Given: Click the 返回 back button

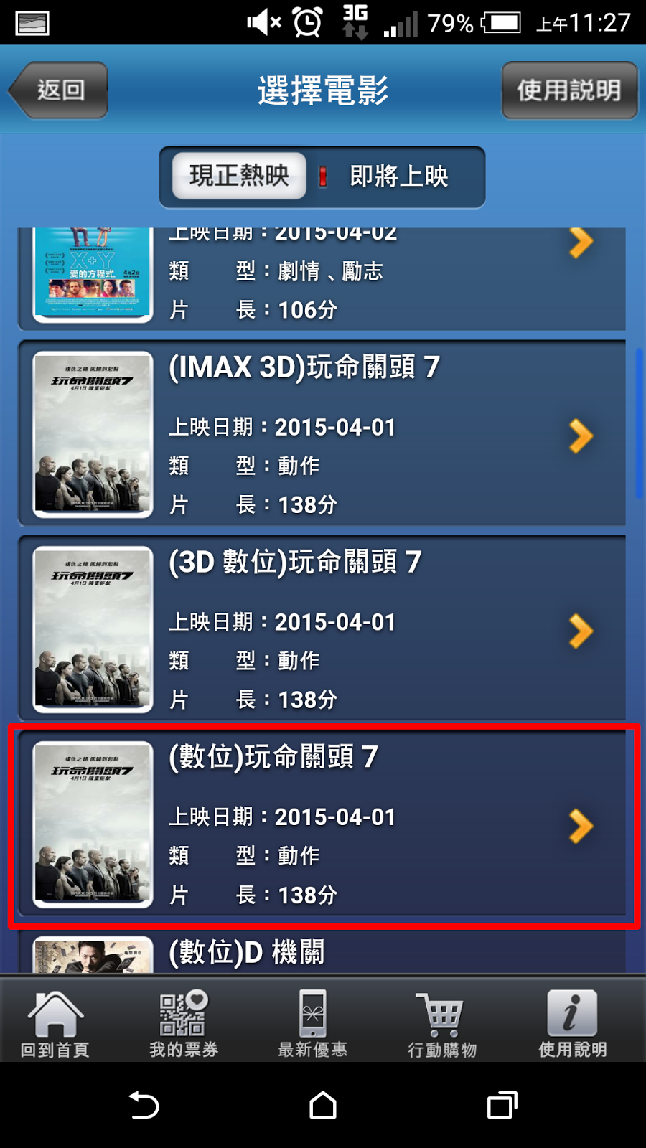Looking at the screenshot, I should click(58, 90).
